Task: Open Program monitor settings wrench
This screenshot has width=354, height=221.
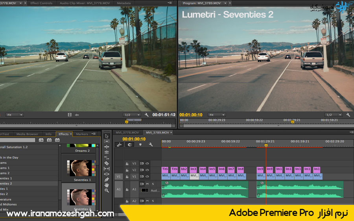Action: 348,115
